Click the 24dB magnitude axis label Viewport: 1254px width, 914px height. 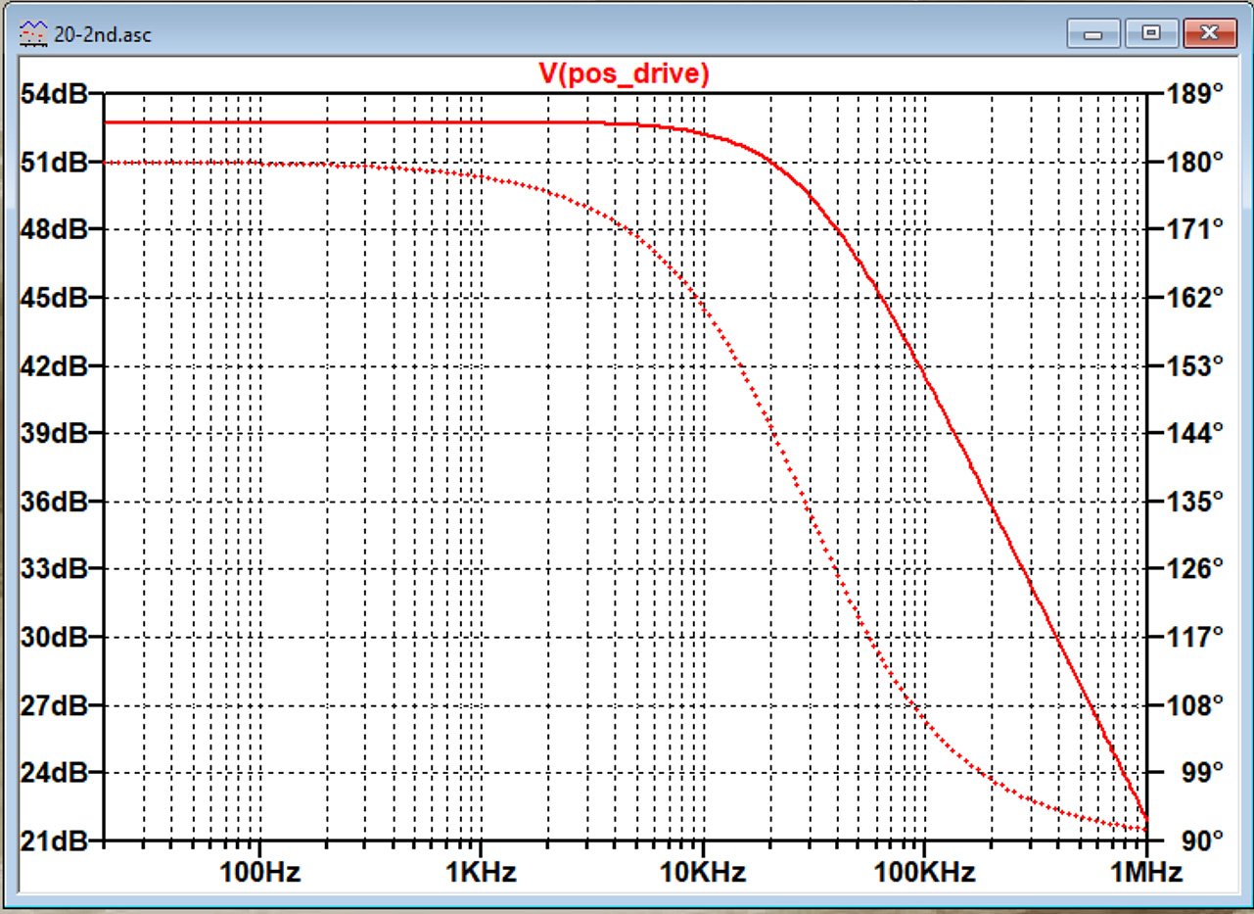[x=53, y=772]
